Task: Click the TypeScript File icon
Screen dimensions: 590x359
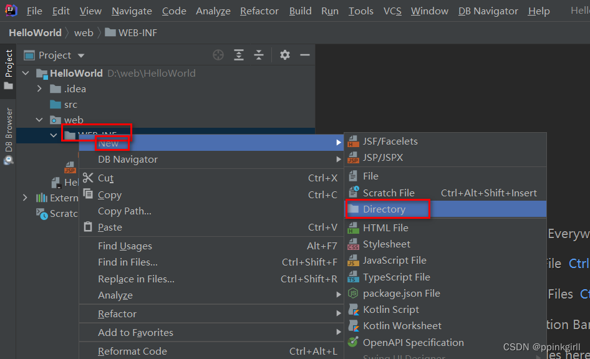Action: pyautogui.click(x=353, y=277)
